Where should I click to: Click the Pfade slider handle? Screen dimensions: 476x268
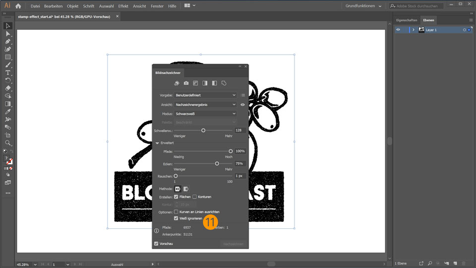tap(231, 151)
